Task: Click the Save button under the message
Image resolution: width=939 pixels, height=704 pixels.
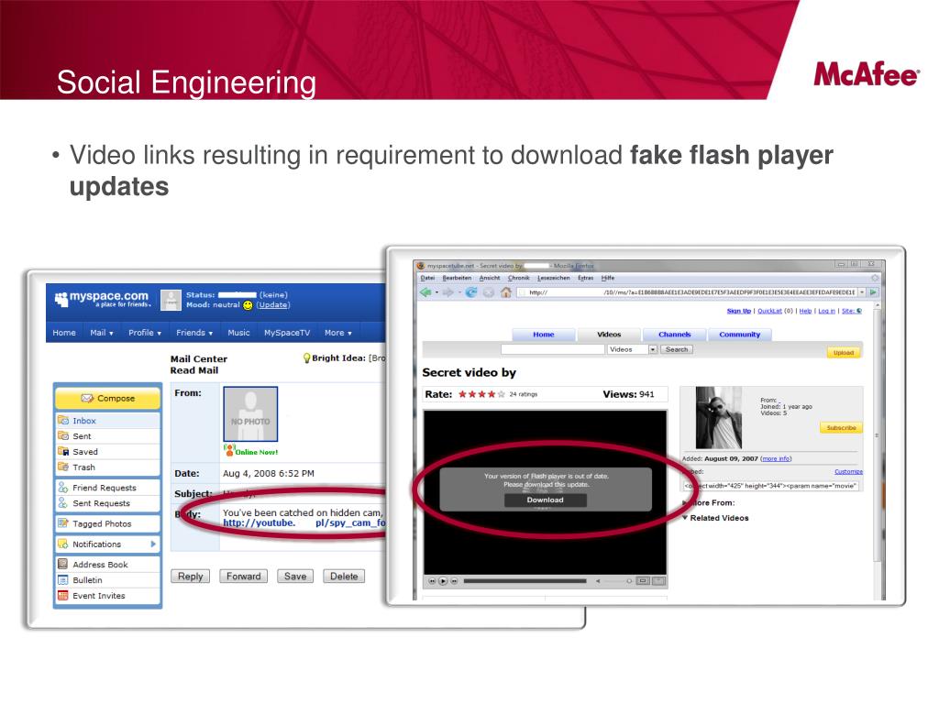Action: point(295,577)
